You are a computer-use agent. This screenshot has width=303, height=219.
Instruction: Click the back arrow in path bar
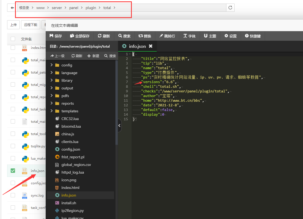tap(12, 8)
